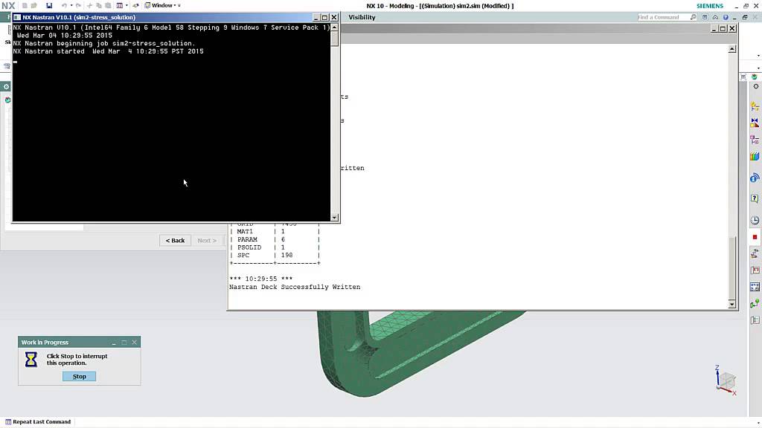Click scroll up arrow in information window
The height and width of the screenshot is (428, 762).
pyautogui.click(x=732, y=49)
